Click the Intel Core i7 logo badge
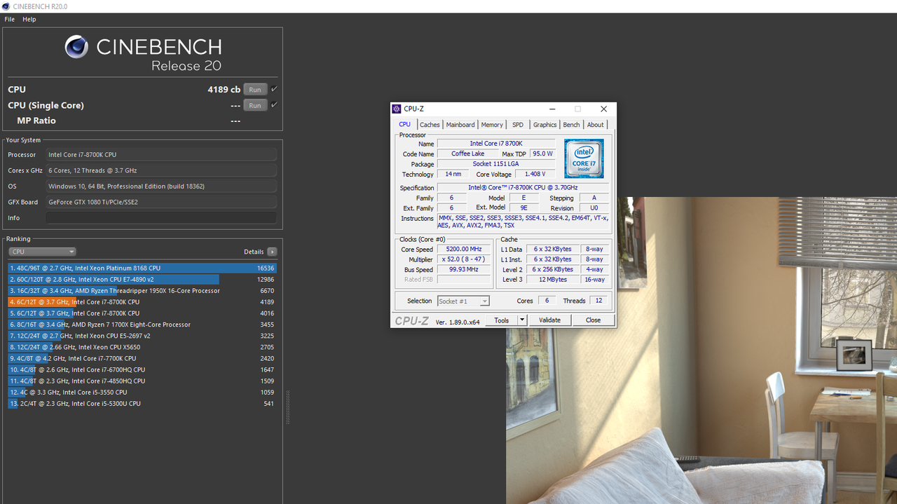 [x=584, y=158]
